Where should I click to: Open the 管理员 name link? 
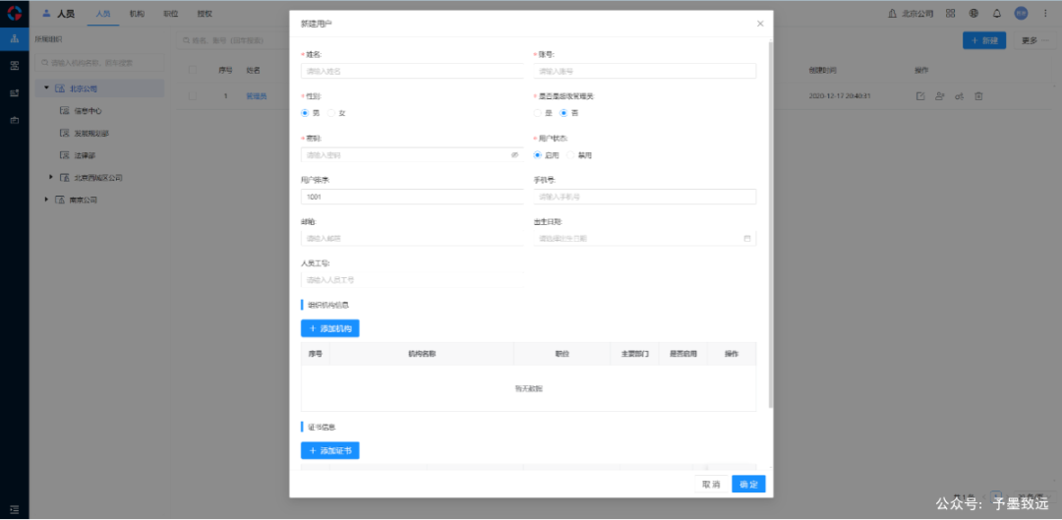pyautogui.click(x=256, y=96)
